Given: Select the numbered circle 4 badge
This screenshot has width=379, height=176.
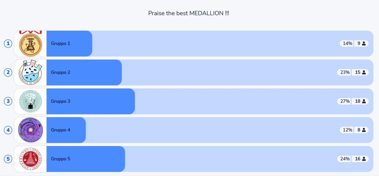Looking at the screenshot, I should pyautogui.click(x=8, y=130).
